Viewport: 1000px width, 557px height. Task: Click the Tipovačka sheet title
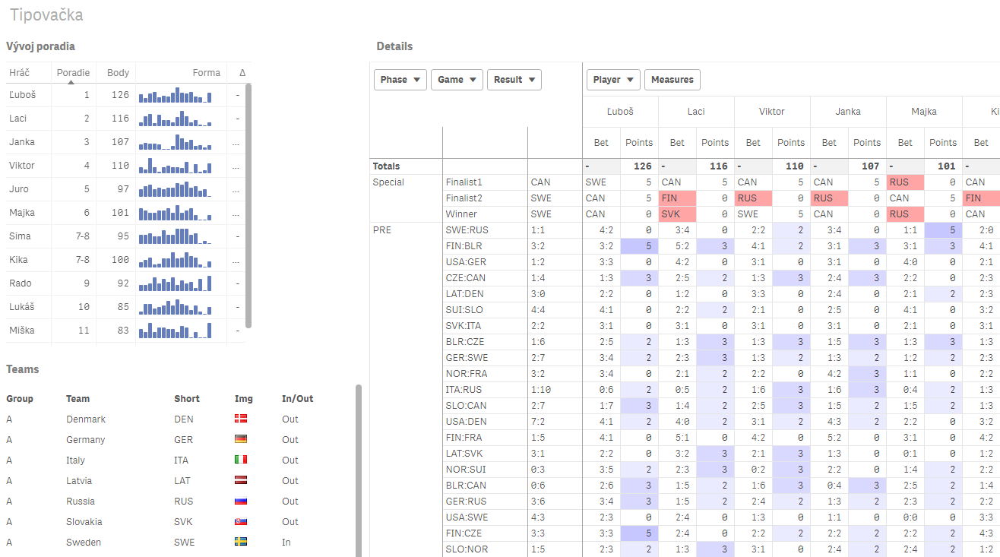46,14
